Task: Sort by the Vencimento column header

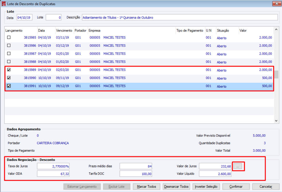Action: [x=64, y=31]
